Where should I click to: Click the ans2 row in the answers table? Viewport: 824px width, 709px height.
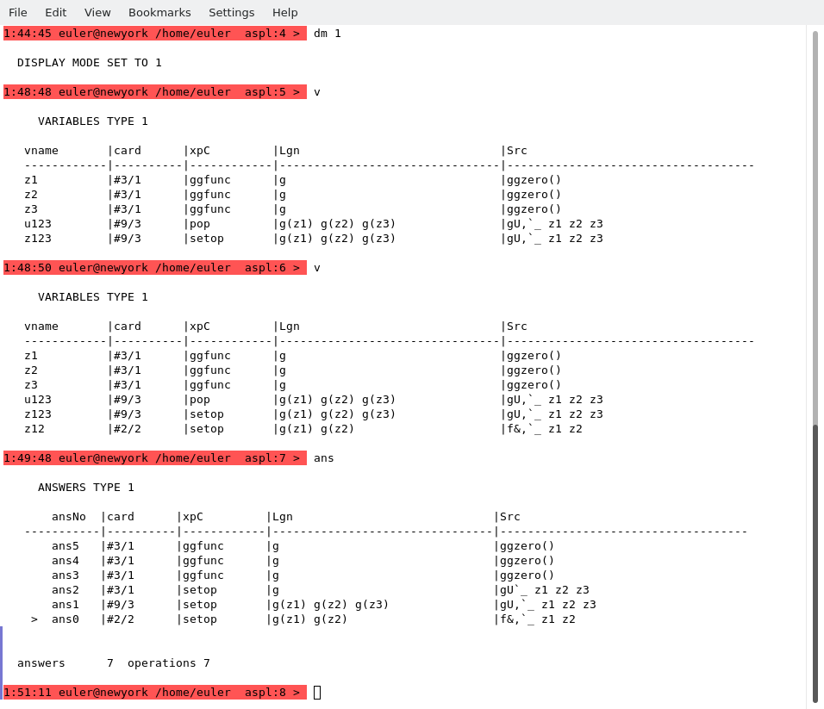pos(65,590)
